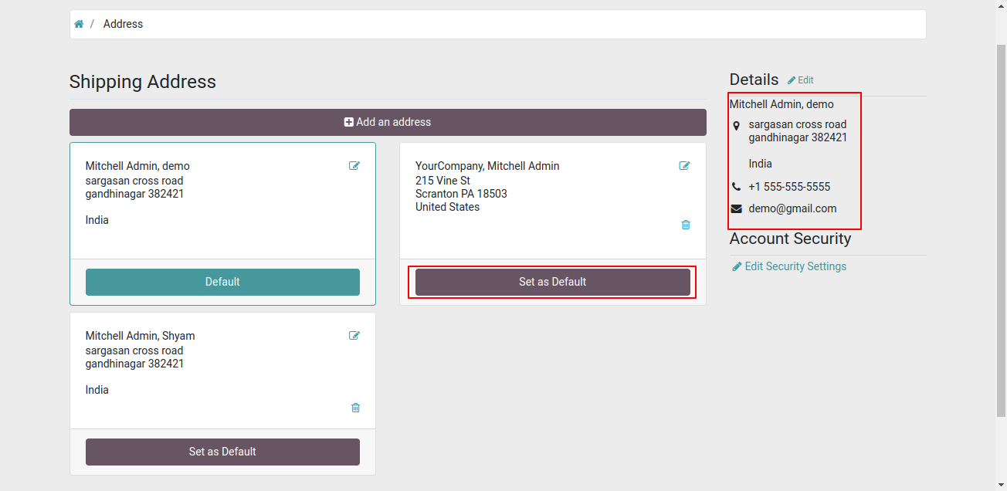Delete the YourCompany Scranton address
The image size is (1007, 491).
coord(686,225)
